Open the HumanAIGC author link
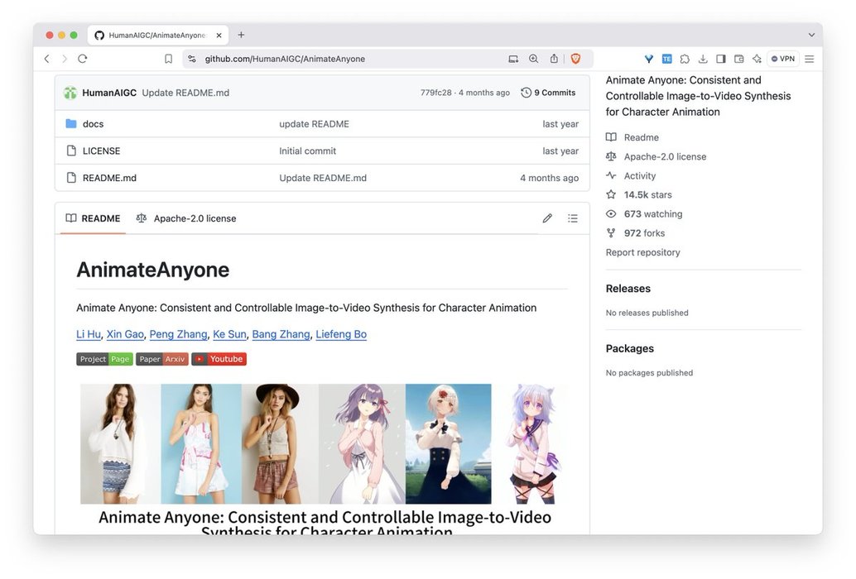Viewport: 856px width, 579px height. click(x=109, y=93)
